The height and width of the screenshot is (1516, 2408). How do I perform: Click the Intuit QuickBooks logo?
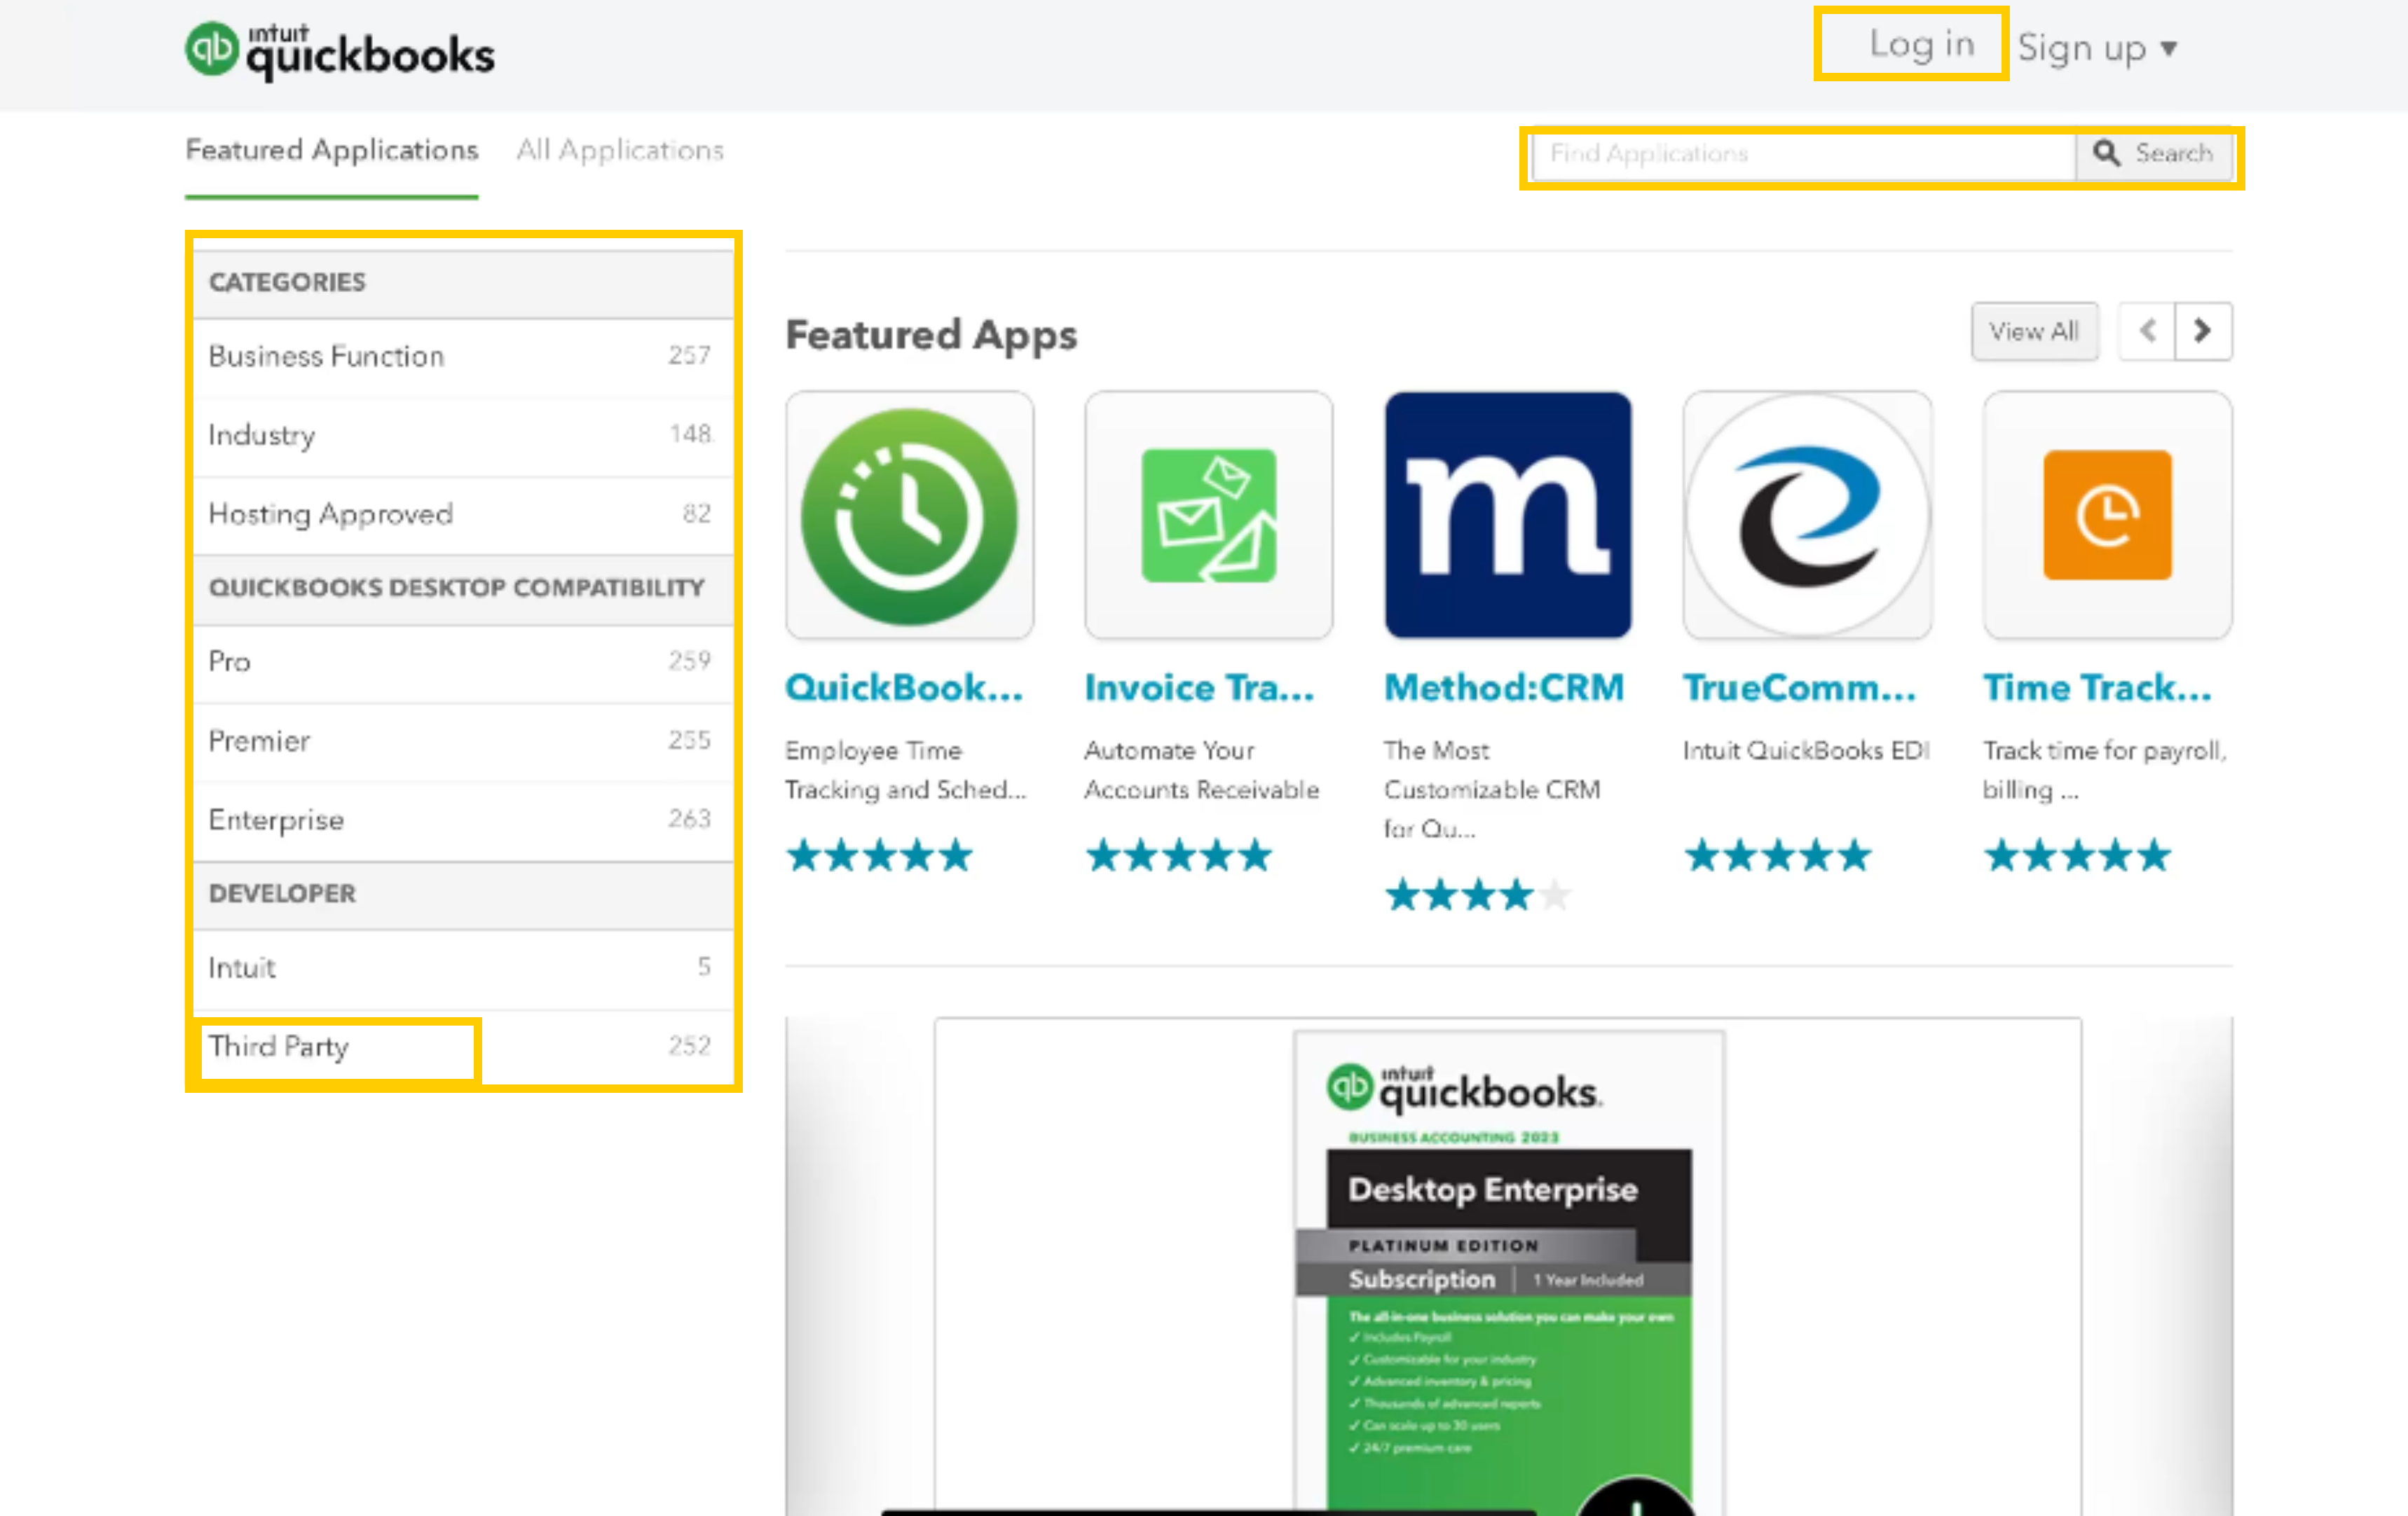(339, 50)
